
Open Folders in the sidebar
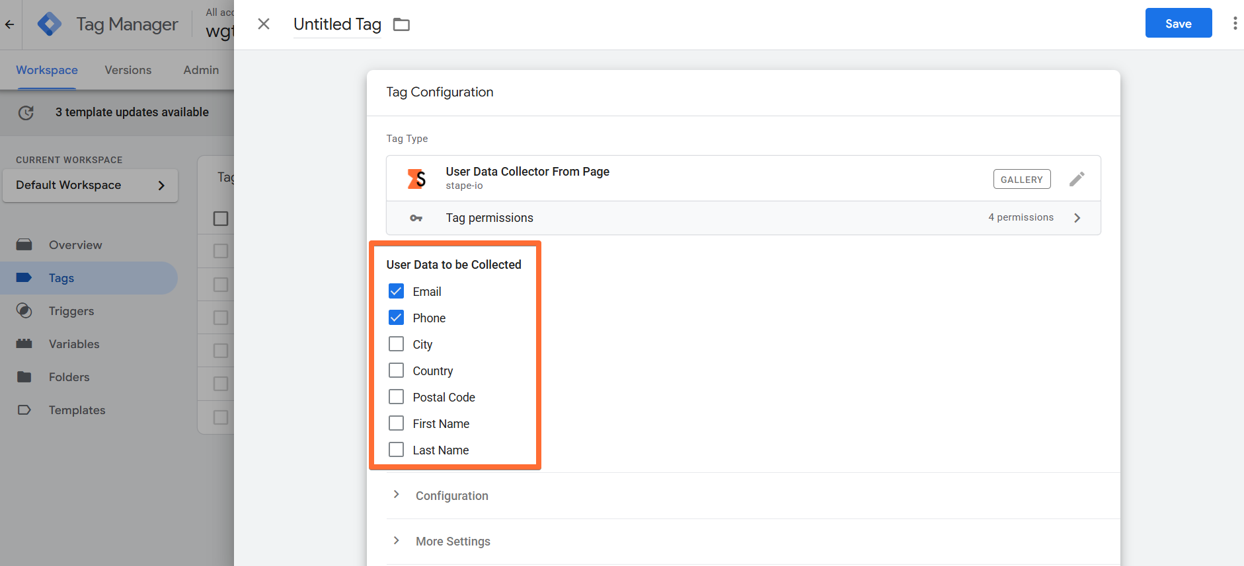[x=69, y=377]
